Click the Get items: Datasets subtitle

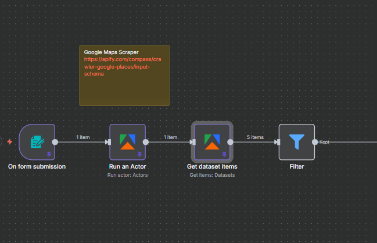click(212, 175)
